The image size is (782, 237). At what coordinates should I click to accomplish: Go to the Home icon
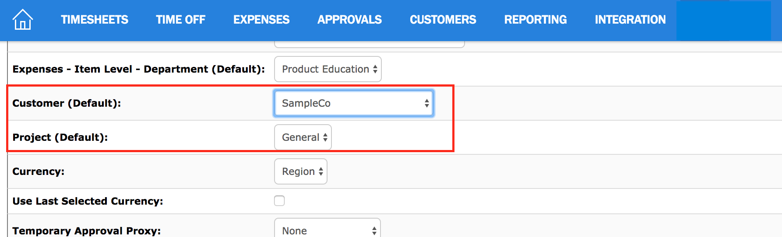23,20
